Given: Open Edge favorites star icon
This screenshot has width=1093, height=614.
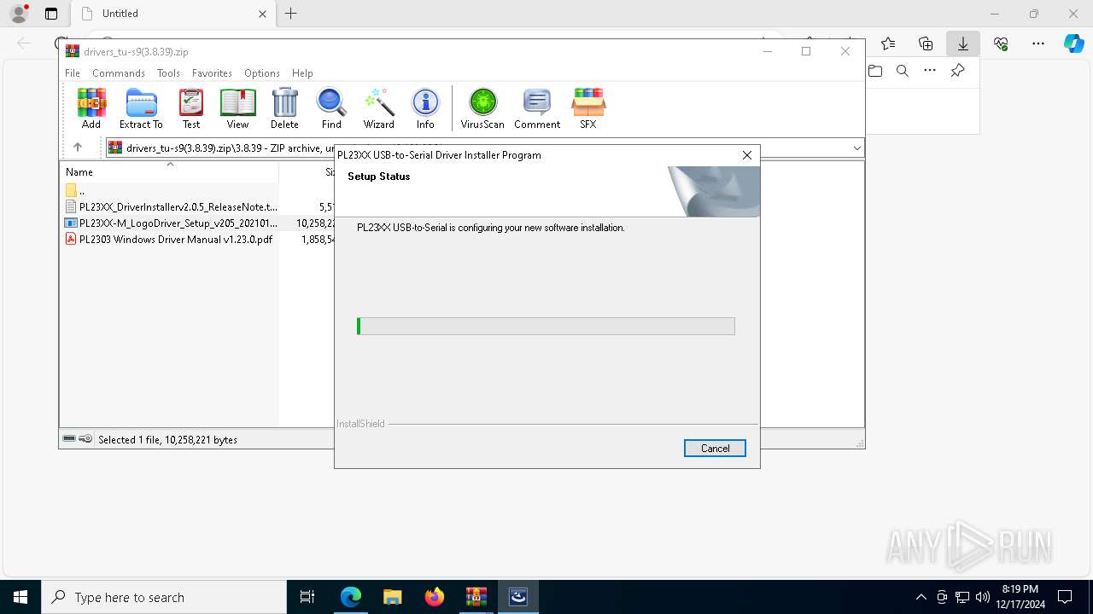Looking at the screenshot, I should [x=888, y=43].
